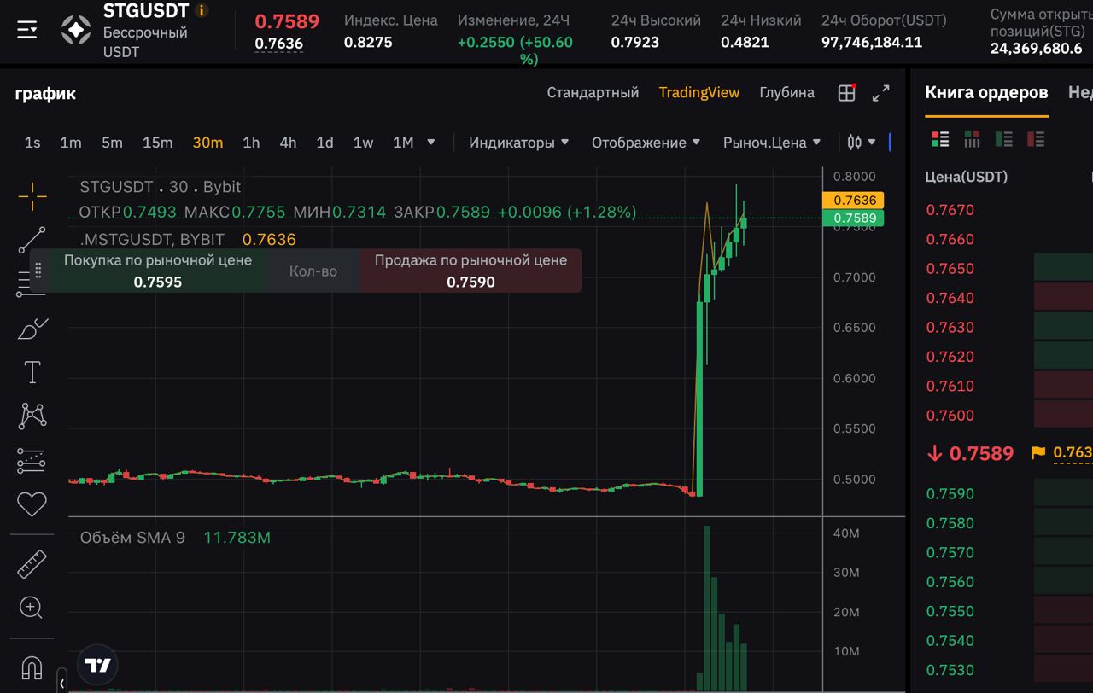Switch order book to horizontal depth view
This screenshot has width=1093, height=693.
coord(972,139)
